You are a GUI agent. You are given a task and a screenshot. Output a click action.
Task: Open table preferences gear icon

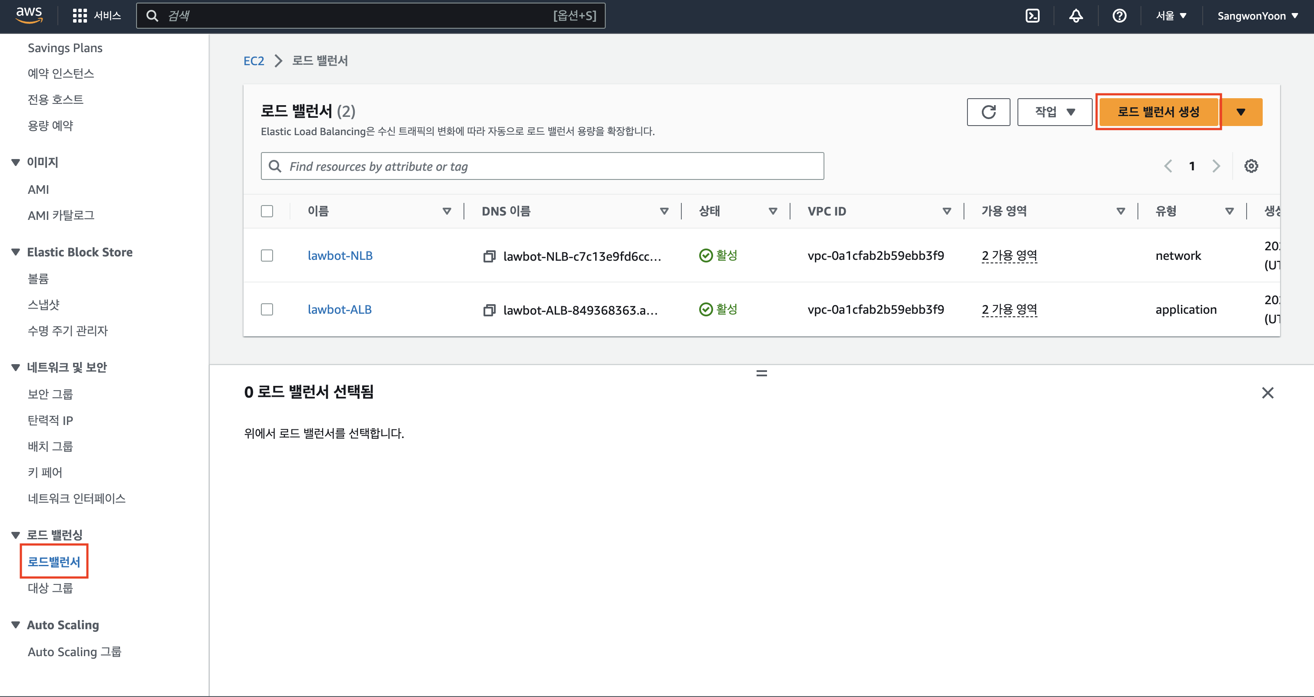(x=1251, y=166)
